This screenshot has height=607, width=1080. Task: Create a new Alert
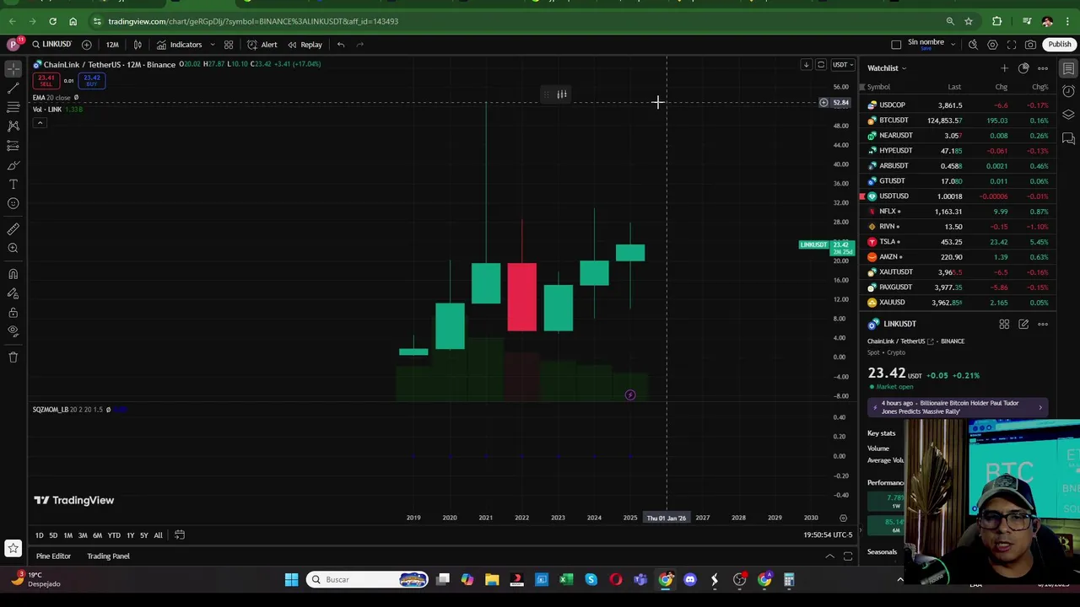click(262, 44)
